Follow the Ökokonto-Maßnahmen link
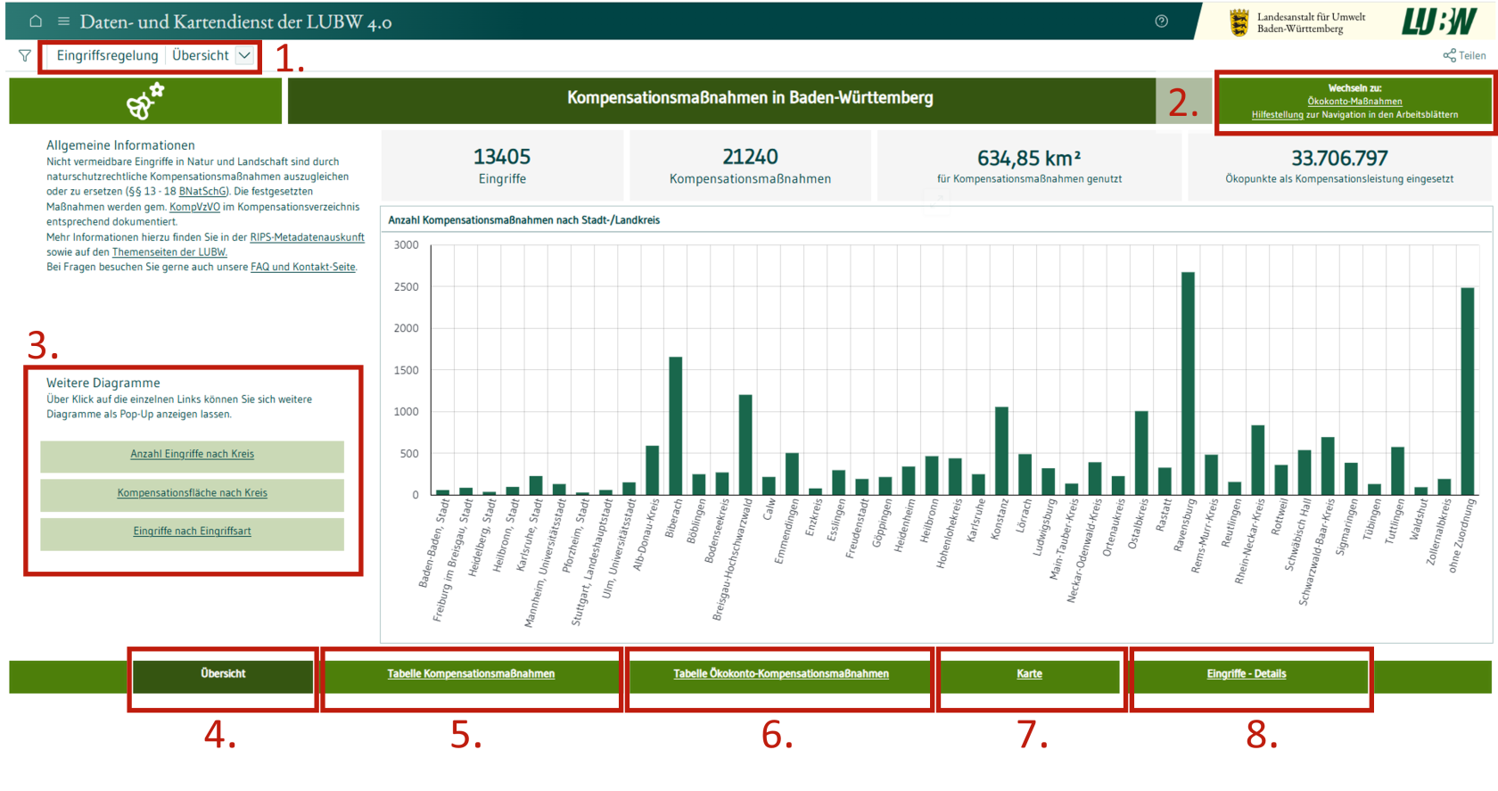This screenshot has height=791, width=1498. (x=1354, y=102)
